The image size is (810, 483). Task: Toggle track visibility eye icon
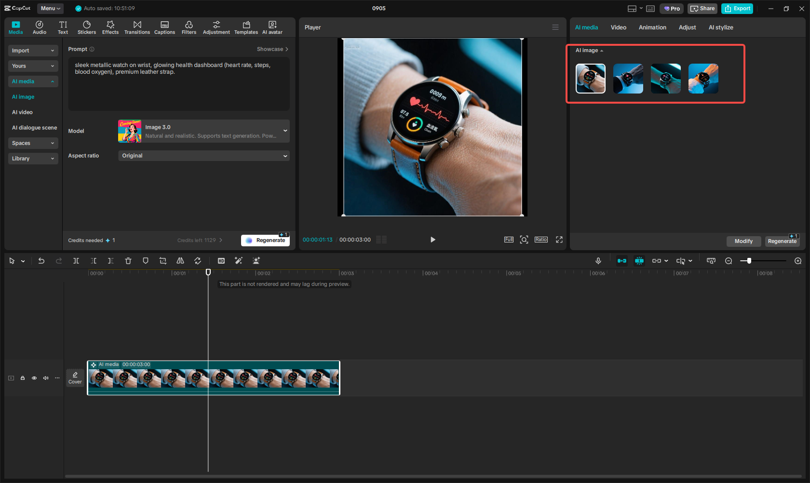[x=34, y=378]
